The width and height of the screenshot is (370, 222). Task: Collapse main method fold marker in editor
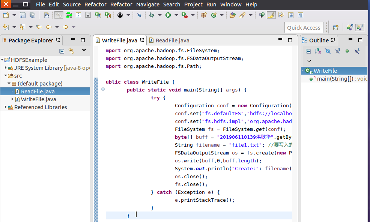(103, 89)
